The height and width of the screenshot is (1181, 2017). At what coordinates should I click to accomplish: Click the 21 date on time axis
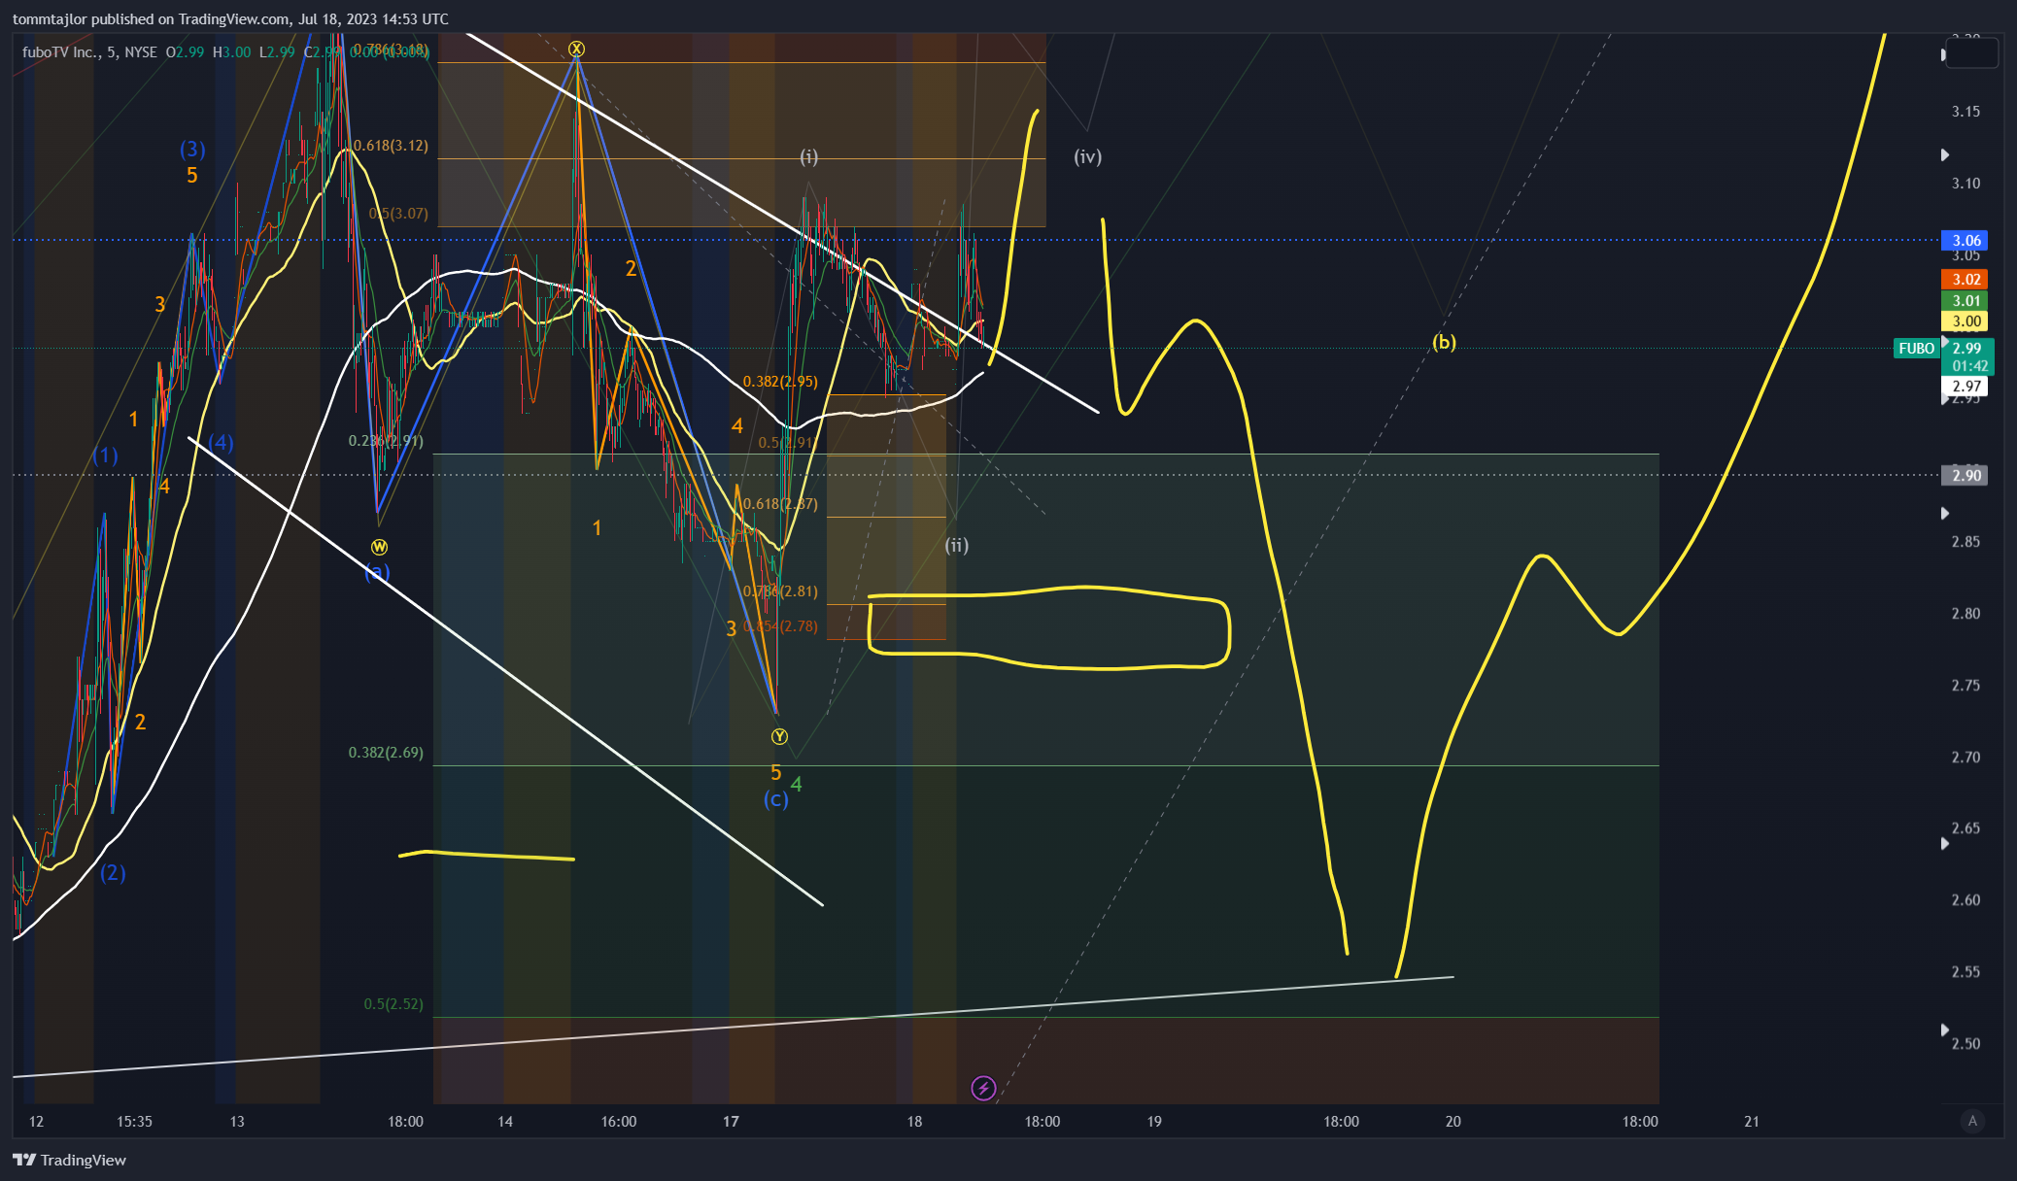pos(1752,1121)
